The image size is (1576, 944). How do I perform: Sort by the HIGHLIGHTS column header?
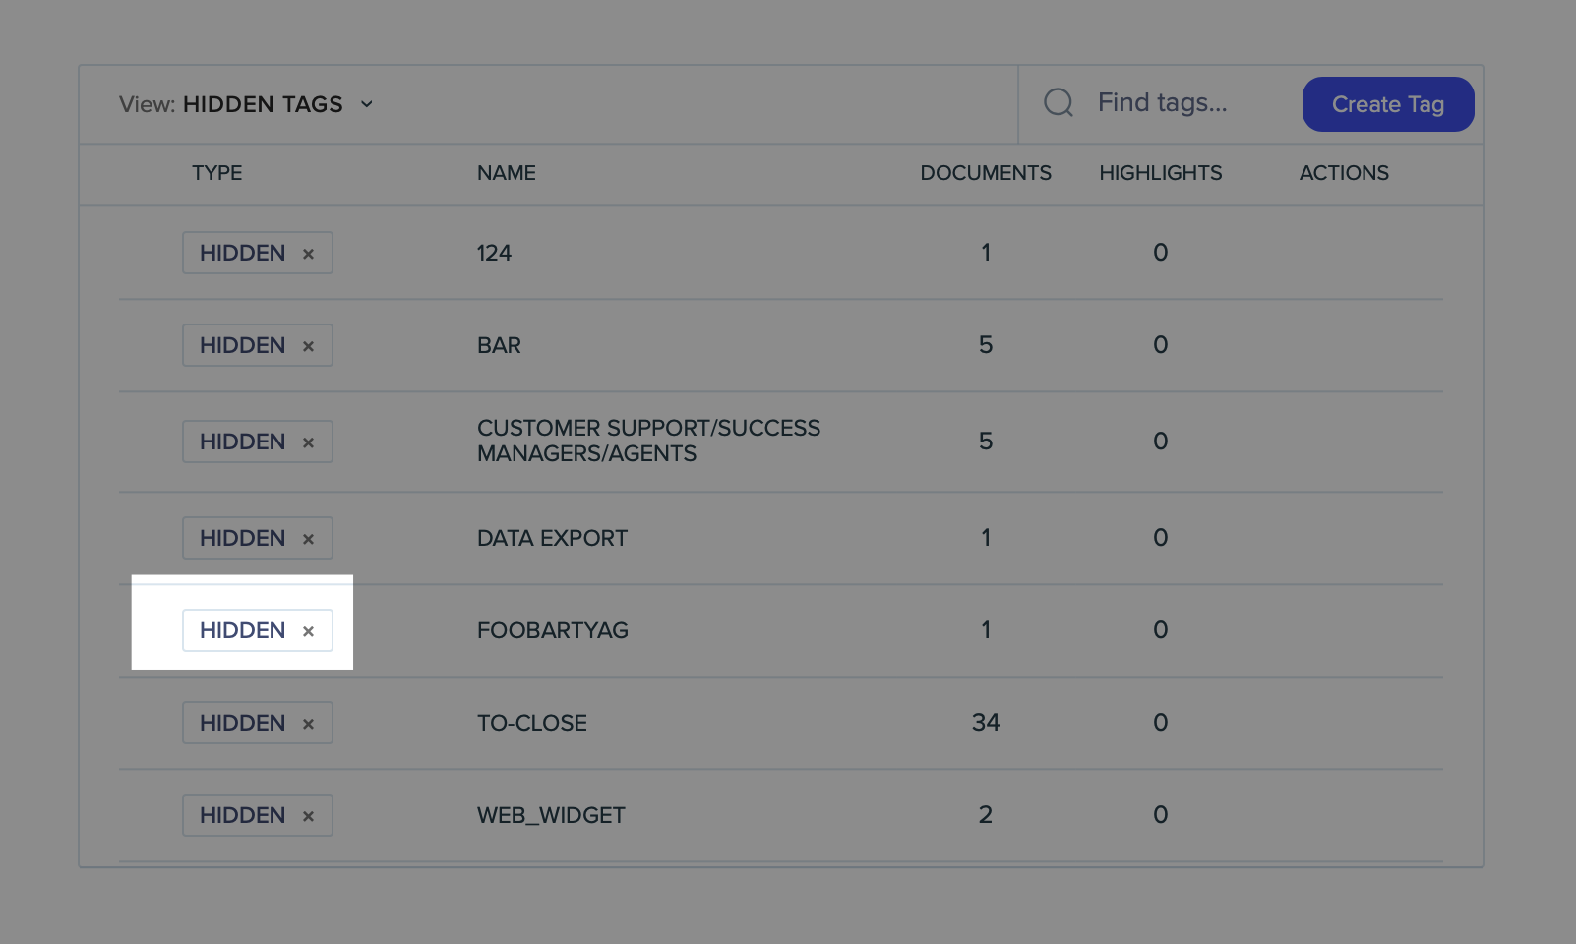pyautogui.click(x=1161, y=173)
